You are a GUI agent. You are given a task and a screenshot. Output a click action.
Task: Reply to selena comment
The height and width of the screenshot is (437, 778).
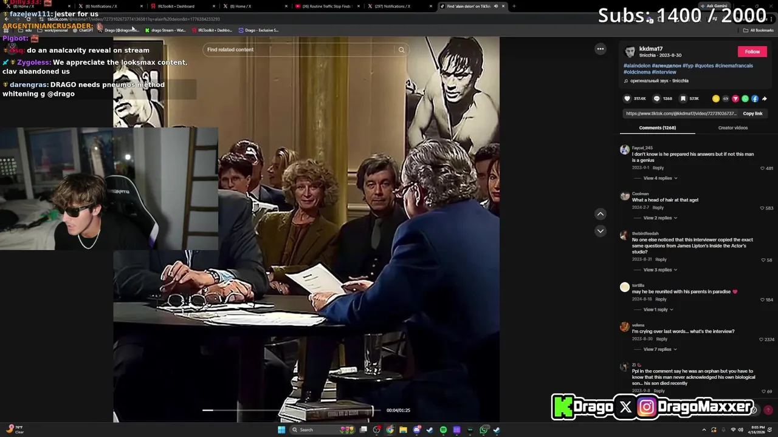point(661,339)
